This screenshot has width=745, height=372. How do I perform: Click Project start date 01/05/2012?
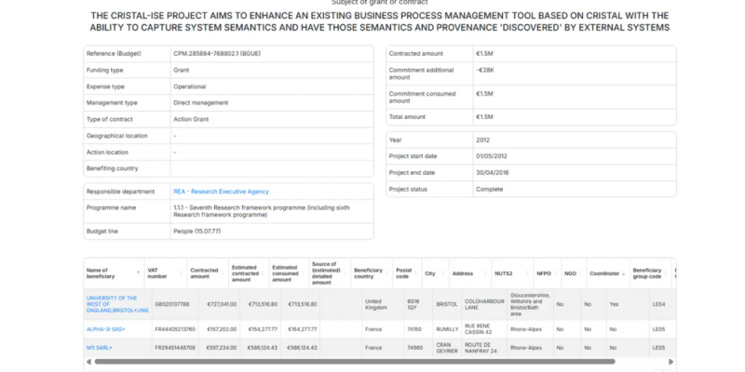[x=492, y=156]
